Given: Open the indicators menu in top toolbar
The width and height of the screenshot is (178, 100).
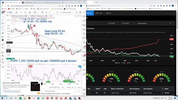Looking at the screenshot, I should 30,12.
